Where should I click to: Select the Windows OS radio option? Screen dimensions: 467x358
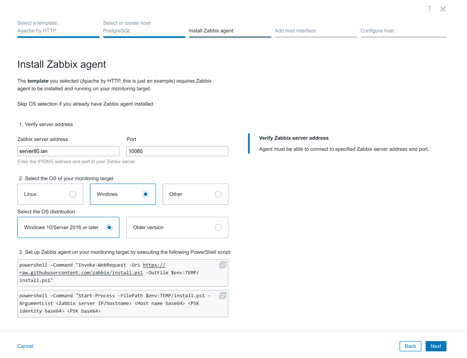[123, 194]
